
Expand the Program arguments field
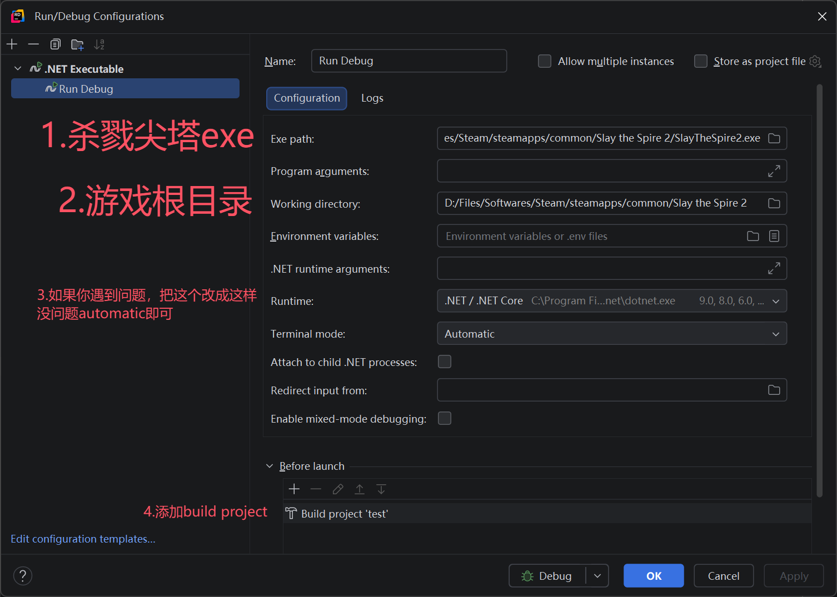coord(774,171)
